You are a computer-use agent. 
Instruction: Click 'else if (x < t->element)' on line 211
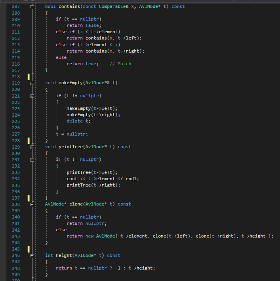pyautogui.click(x=88, y=32)
